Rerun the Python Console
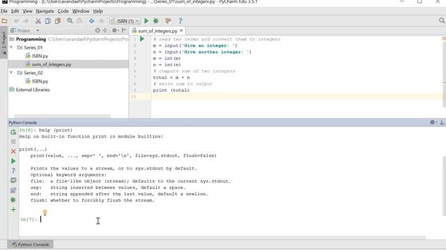This screenshot has width=446, height=250. [13, 132]
